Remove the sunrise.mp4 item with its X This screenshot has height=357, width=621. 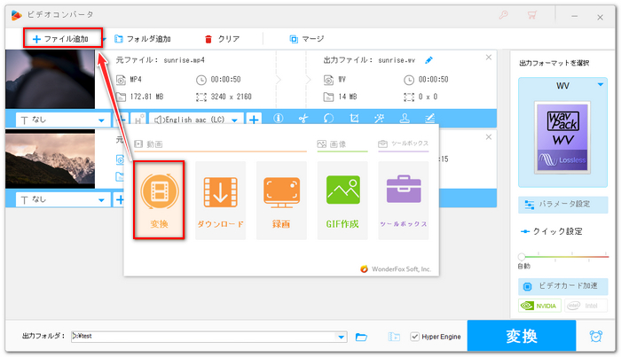pyautogui.click(x=488, y=58)
